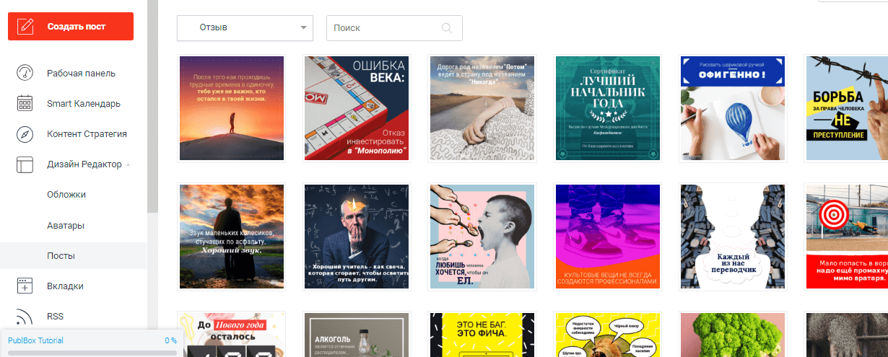
Task: Collapse the Дизайн Редактор submenu arrow
Action: coord(129,164)
